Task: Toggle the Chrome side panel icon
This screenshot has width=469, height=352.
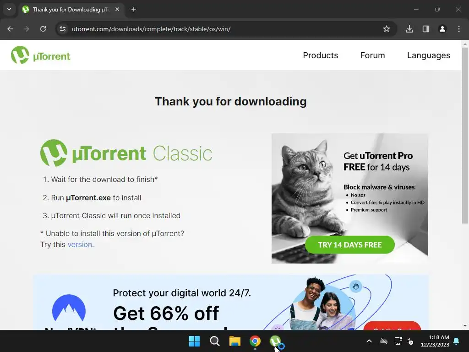Action: tap(426, 29)
